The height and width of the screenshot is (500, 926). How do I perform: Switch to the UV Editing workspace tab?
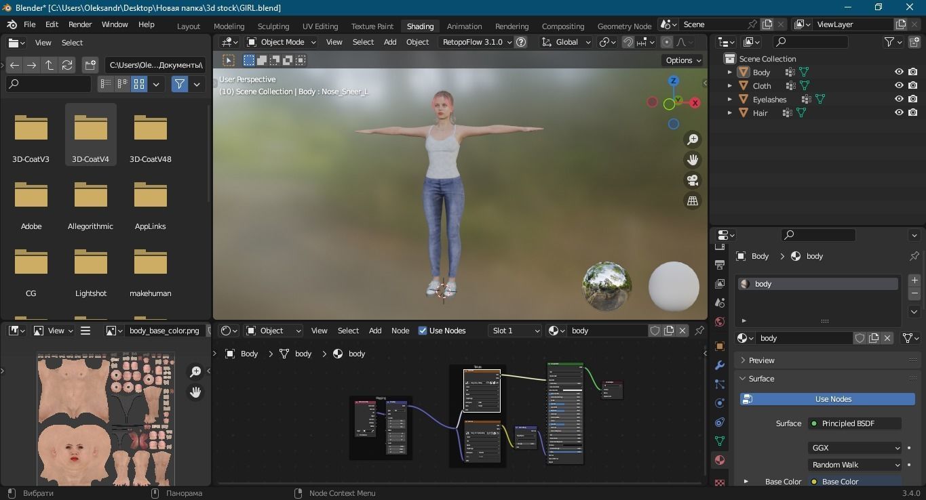point(320,26)
